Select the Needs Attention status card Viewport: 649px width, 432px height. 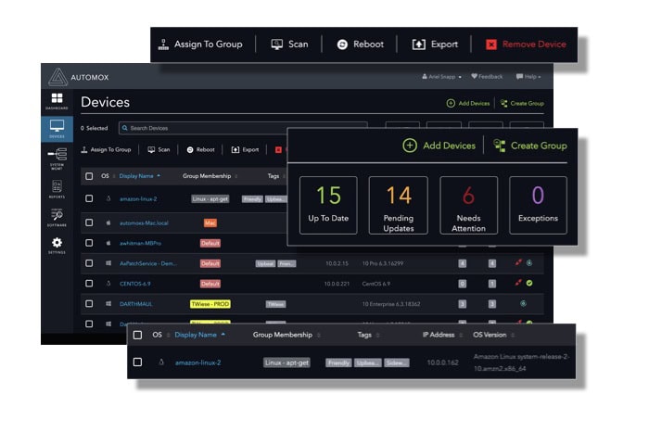468,205
